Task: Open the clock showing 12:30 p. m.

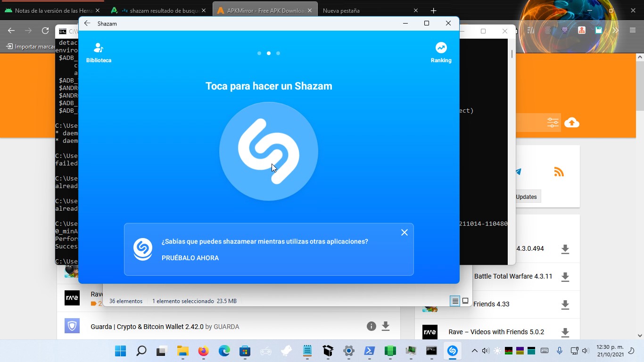Action: click(x=610, y=350)
